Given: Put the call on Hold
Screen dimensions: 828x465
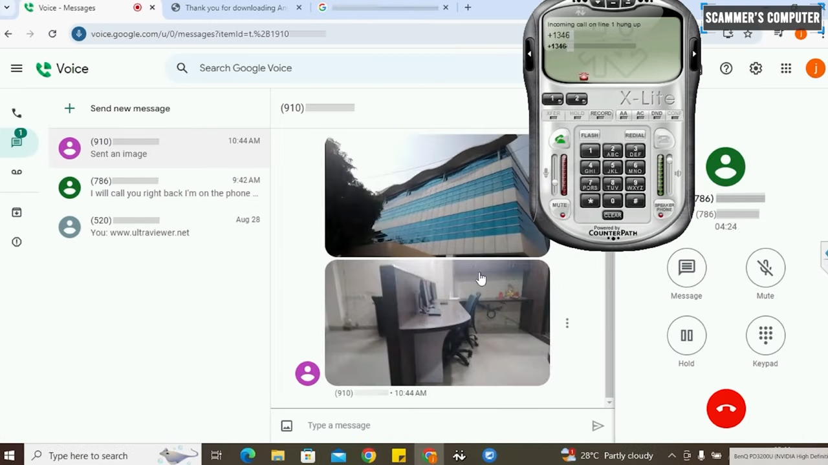Looking at the screenshot, I should click(686, 335).
